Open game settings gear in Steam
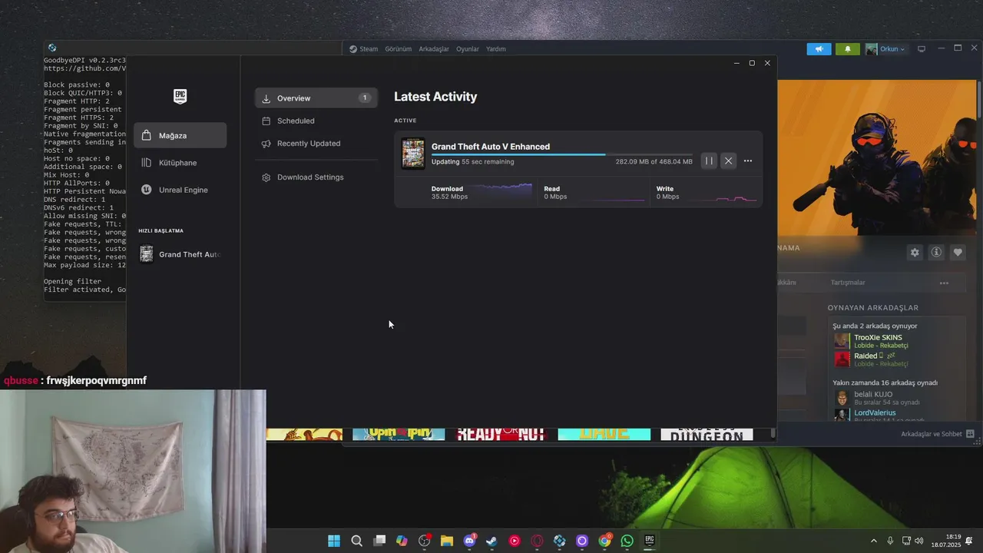Viewport: 983px width, 553px height. (915, 252)
